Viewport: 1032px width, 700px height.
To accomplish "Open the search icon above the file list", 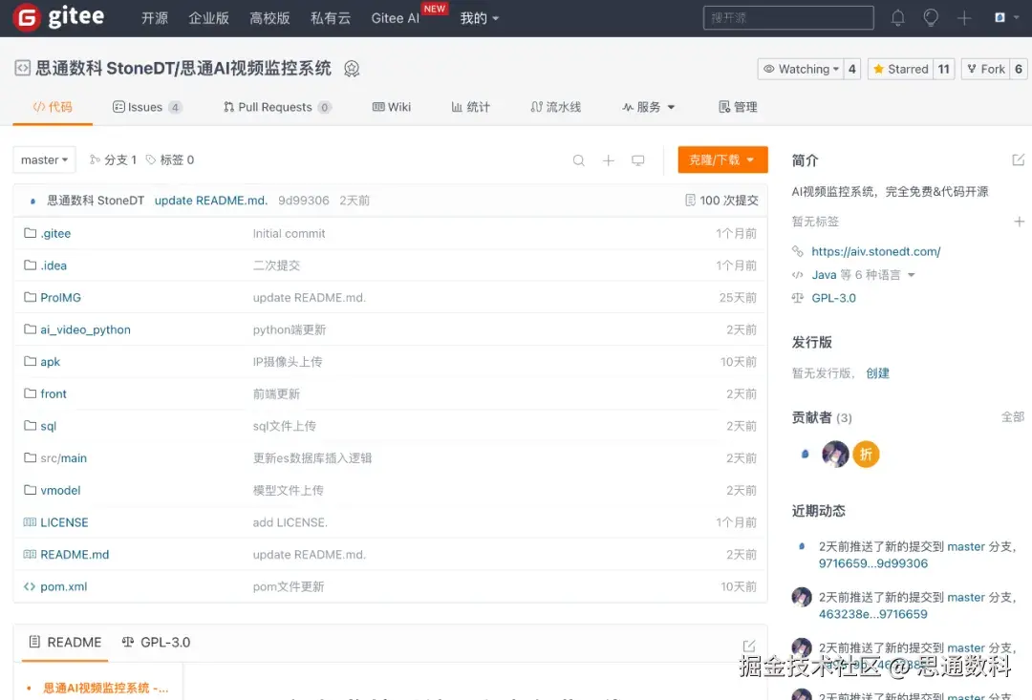I will (578, 160).
